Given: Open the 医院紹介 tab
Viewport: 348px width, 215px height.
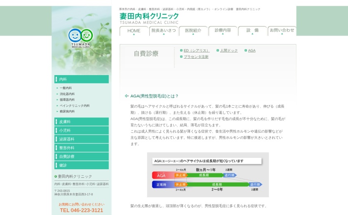Looking at the screenshot, I should click(x=193, y=31).
